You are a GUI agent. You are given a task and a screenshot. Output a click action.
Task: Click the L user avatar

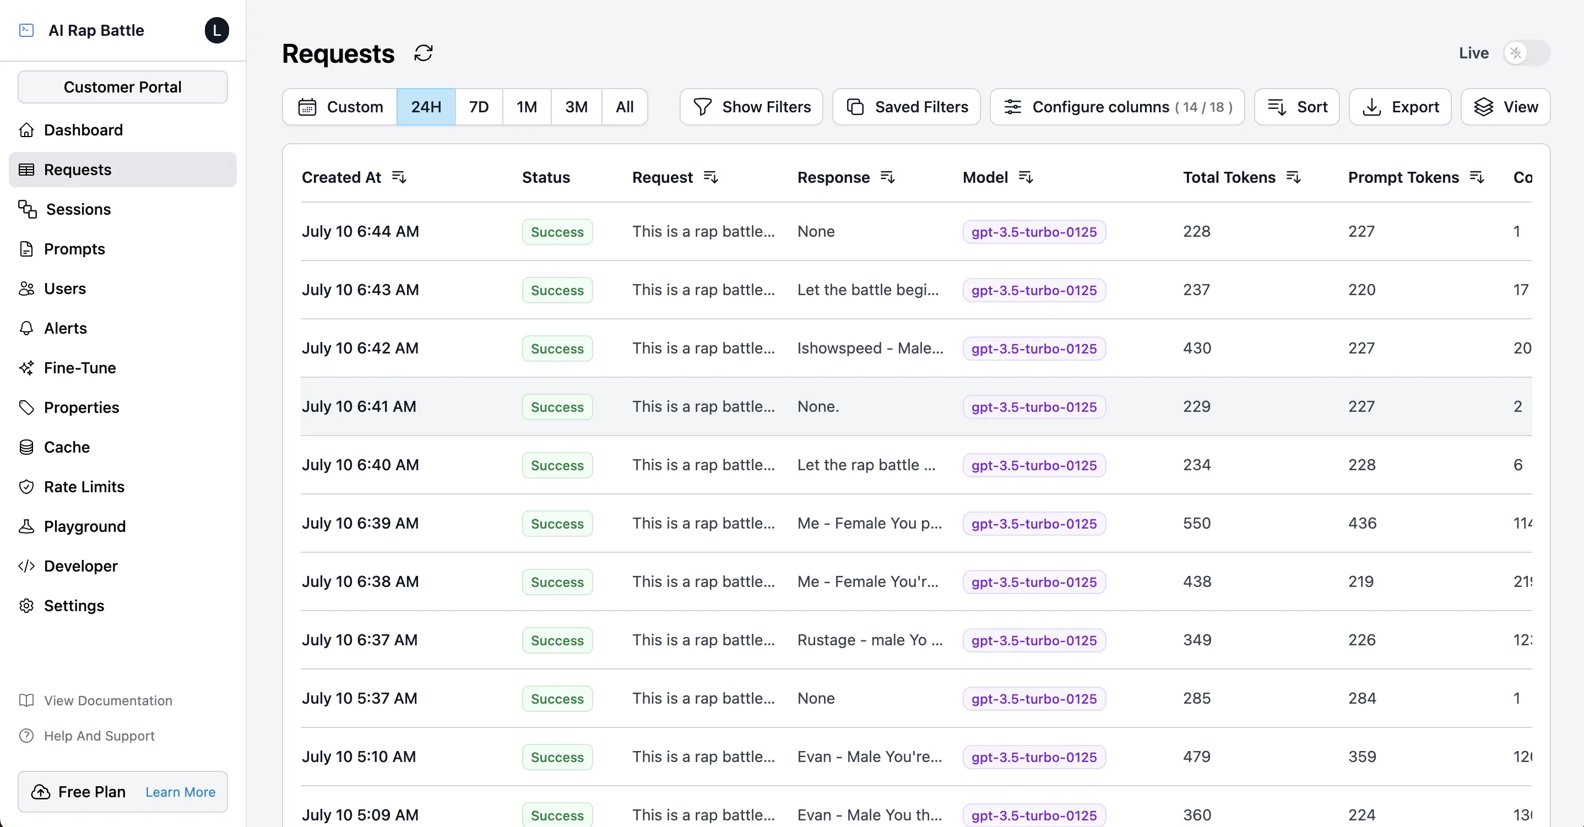216,30
